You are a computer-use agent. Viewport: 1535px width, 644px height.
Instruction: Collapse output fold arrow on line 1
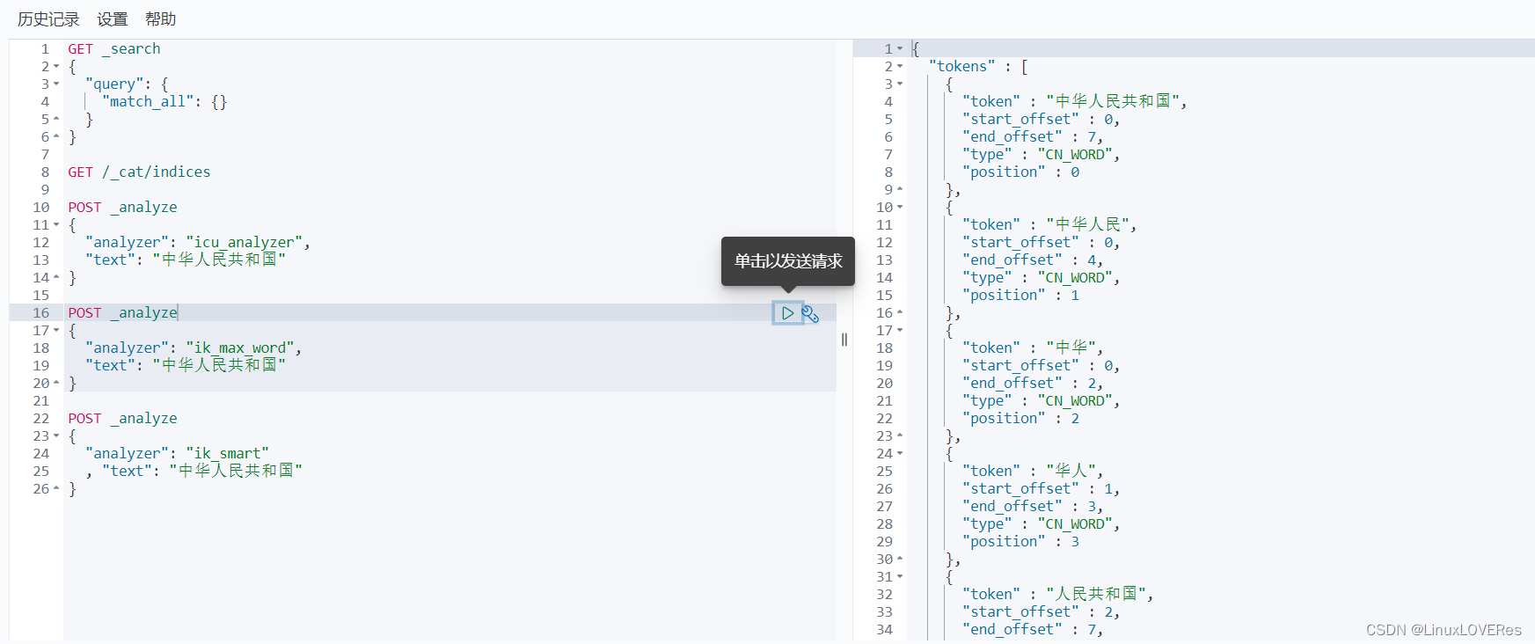point(900,49)
